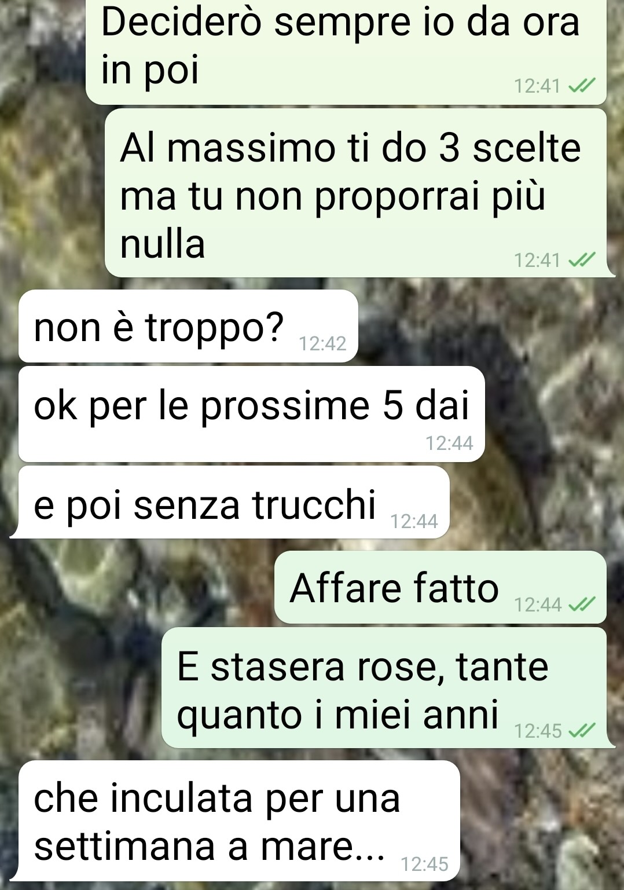Tap the double checkmark on 'Deciderò sempre io' message
Viewport: 624px width, 890px height.
coord(581,86)
